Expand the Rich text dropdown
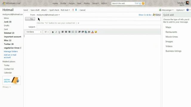Viewport: 191px width, 107px height. point(65,10)
